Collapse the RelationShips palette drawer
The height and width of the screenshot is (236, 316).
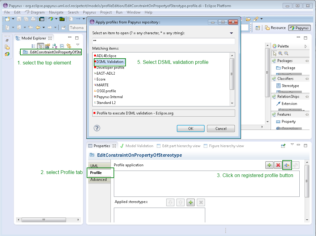click(x=307, y=97)
